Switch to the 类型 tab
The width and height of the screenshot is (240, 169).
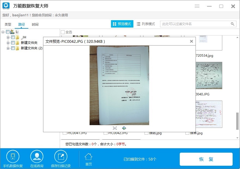[x=8, y=24]
